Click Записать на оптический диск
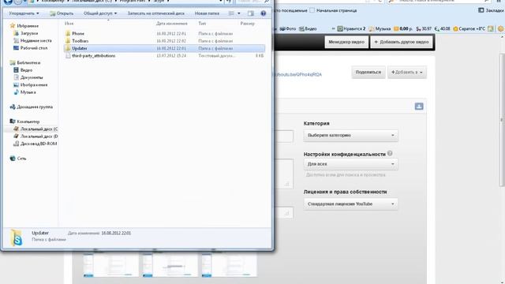505x284 pixels. pyautogui.click(x=156, y=13)
